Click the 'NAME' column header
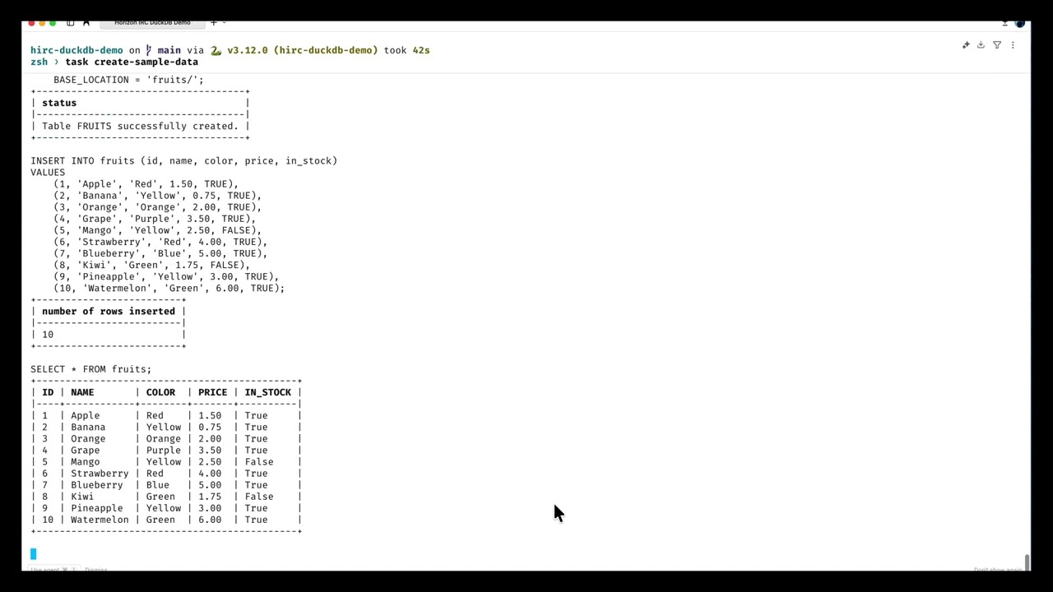Screen dimensions: 1053x592 click(82, 392)
